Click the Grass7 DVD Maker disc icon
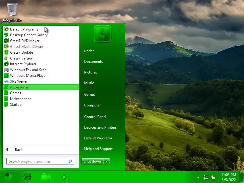244x183 pixels. pos(6,41)
